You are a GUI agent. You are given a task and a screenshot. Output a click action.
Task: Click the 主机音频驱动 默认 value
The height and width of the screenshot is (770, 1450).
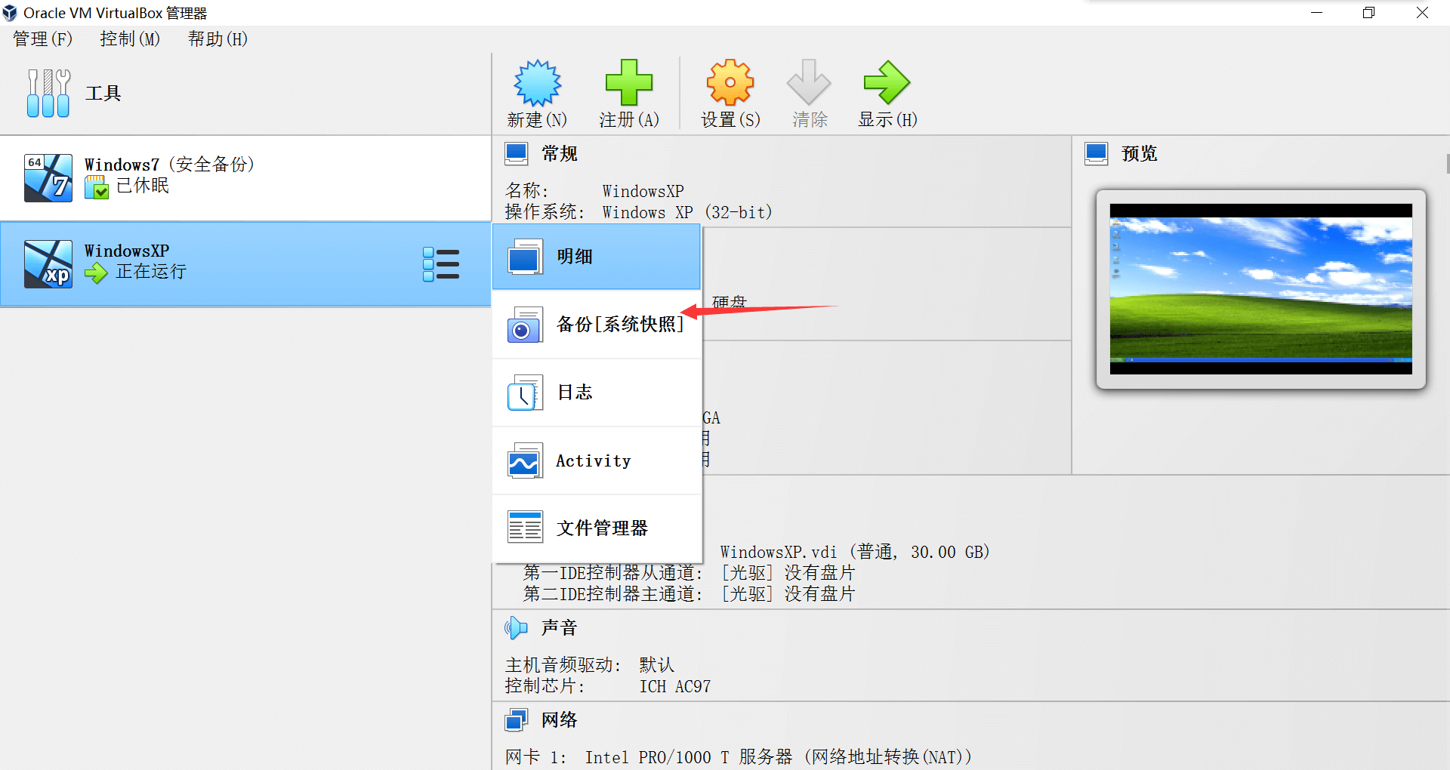point(656,665)
